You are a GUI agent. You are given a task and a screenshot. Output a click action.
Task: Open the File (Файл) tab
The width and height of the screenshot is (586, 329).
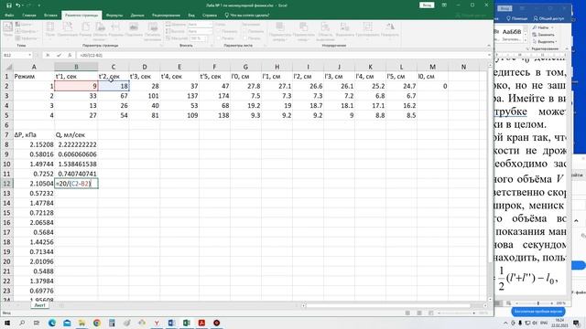coord(9,16)
